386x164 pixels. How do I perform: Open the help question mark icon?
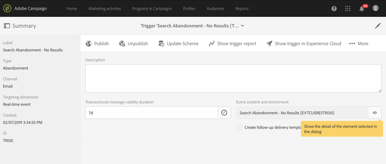[x=334, y=9]
